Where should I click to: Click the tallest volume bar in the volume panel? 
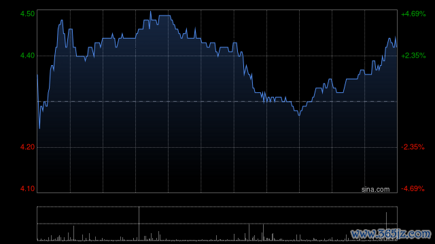pos(139,224)
